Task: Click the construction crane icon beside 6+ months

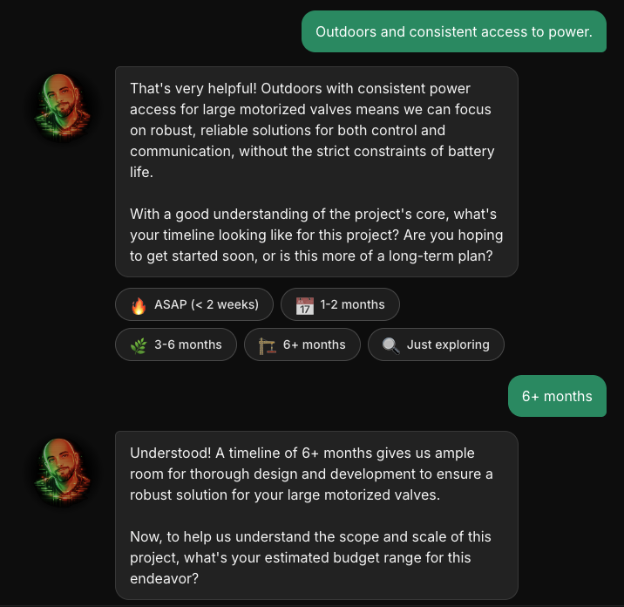Action: [x=267, y=344]
